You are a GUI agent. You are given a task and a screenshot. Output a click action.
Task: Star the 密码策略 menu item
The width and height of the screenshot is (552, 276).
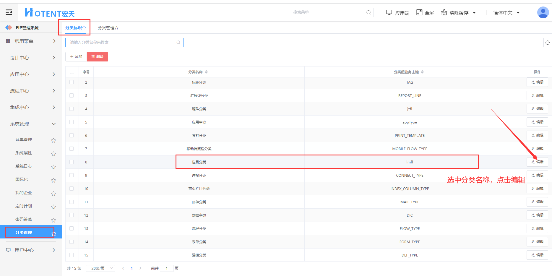(53, 220)
